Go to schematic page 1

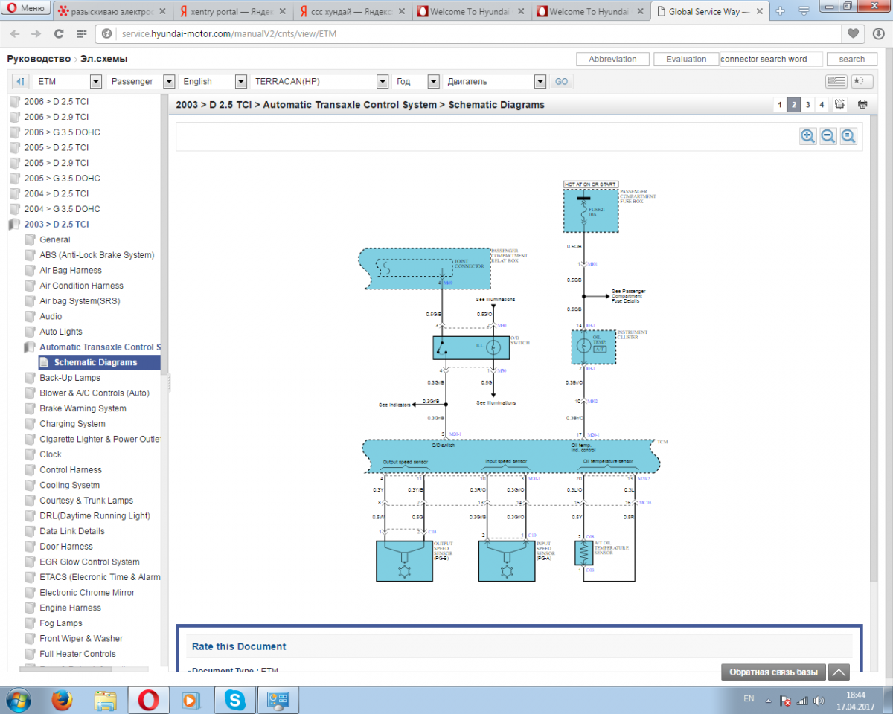tap(780, 105)
